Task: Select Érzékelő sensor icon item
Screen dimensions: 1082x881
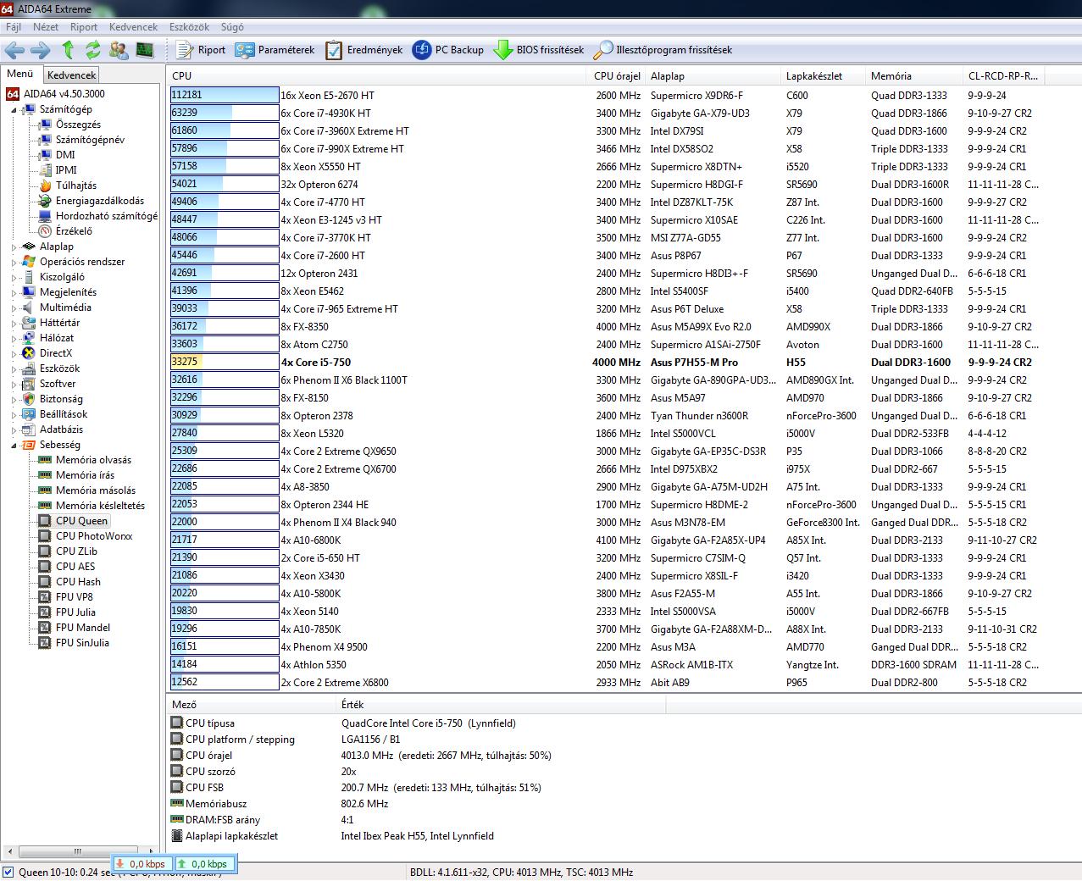Action: coord(45,231)
